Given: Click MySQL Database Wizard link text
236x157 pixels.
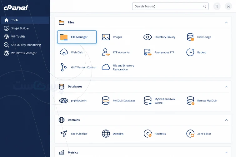Looking at the screenshot, I should tap(165, 101).
